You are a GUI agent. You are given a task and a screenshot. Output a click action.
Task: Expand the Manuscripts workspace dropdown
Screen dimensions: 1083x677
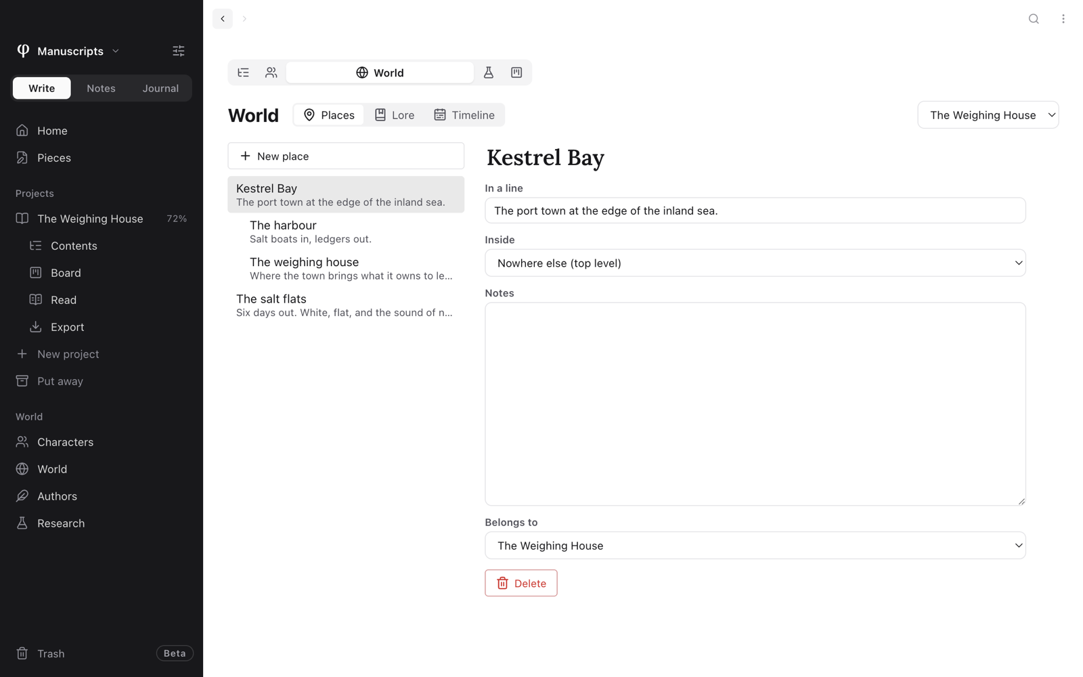68,51
